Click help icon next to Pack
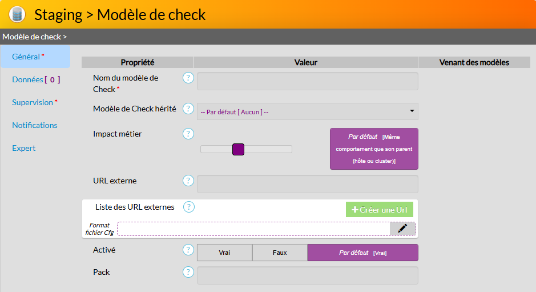The height and width of the screenshot is (292, 536). (188, 272)
